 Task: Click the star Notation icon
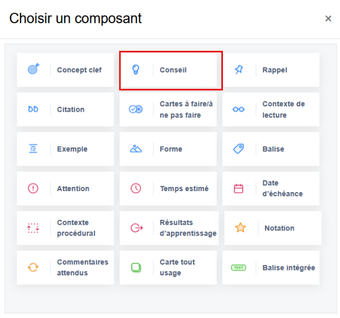(x=240, y=228)
